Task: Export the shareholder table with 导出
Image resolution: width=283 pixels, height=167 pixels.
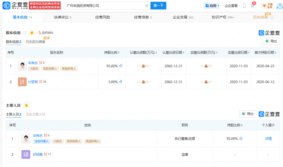Action: [271, 41]
